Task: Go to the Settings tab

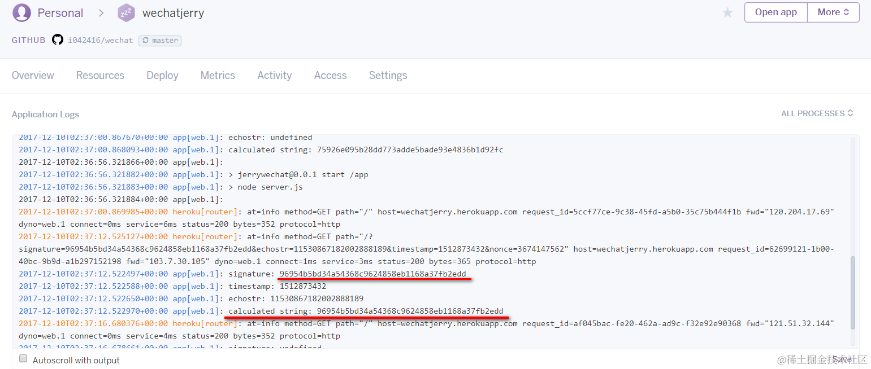Action: pos(388,76)
